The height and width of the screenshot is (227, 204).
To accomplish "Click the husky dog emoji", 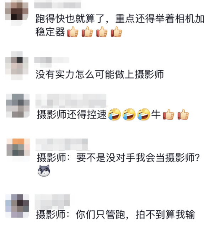I will point(44,171).
